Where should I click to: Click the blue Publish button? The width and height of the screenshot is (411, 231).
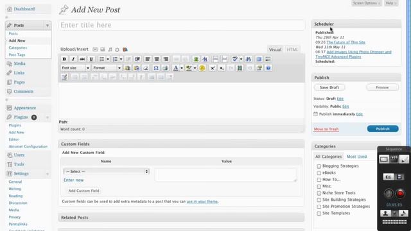pyautogui.click(x=383, y=129)
